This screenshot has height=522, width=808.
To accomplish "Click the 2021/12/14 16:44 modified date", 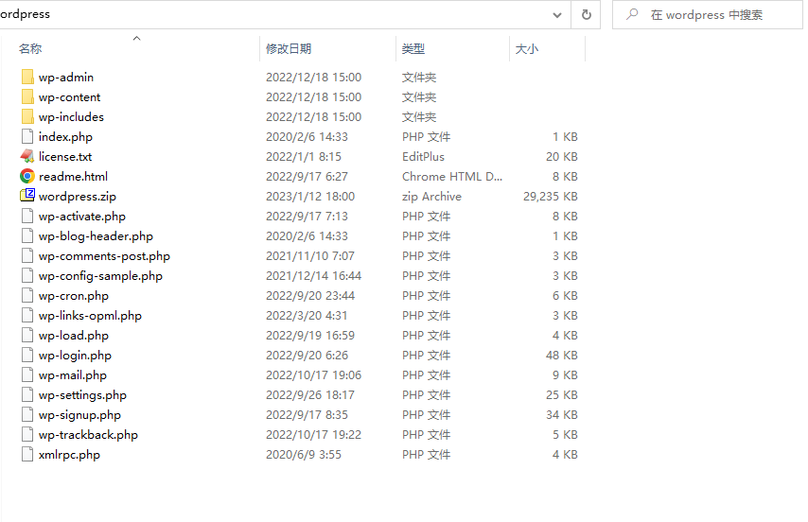I will click(x=313, y=275).
